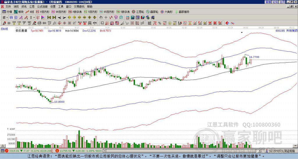The width and height of the screenshot is (298, 159).
Task: Open the P四方形 tool
Action: click(43, 12)
